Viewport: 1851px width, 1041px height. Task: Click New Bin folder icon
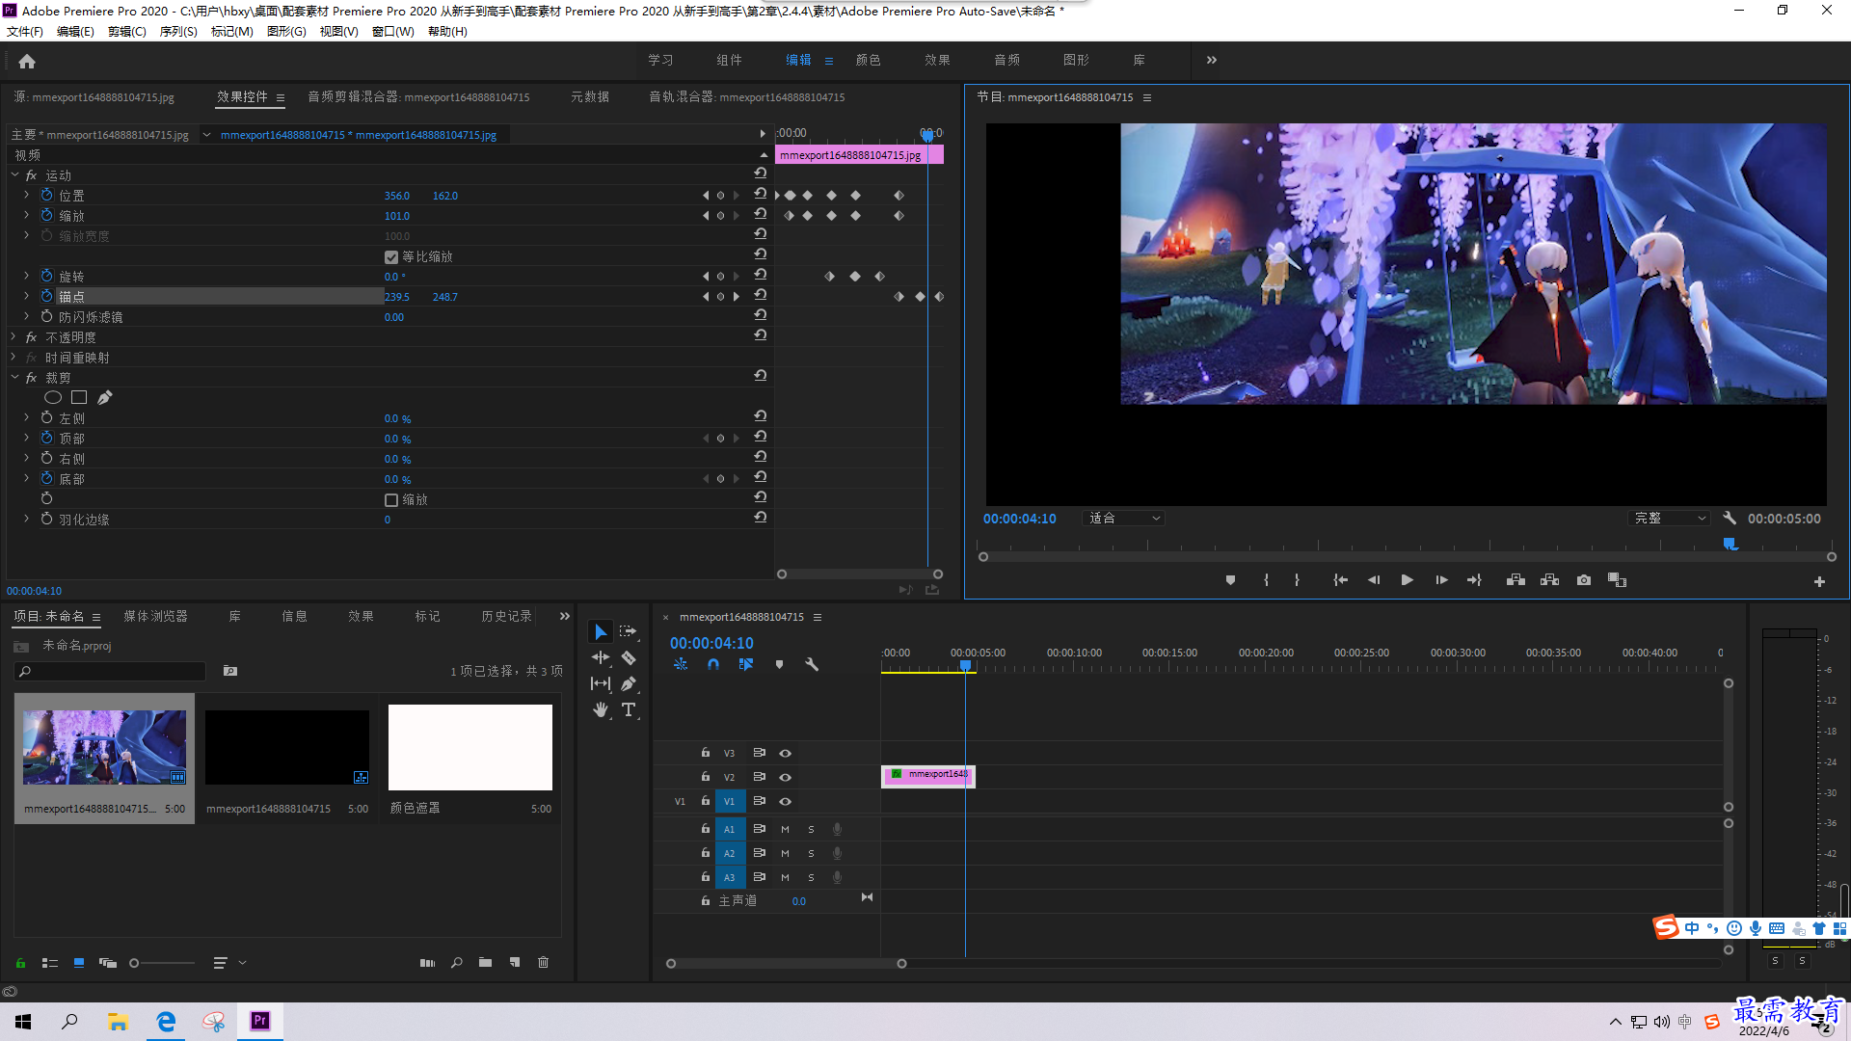[x=485, y=962]
